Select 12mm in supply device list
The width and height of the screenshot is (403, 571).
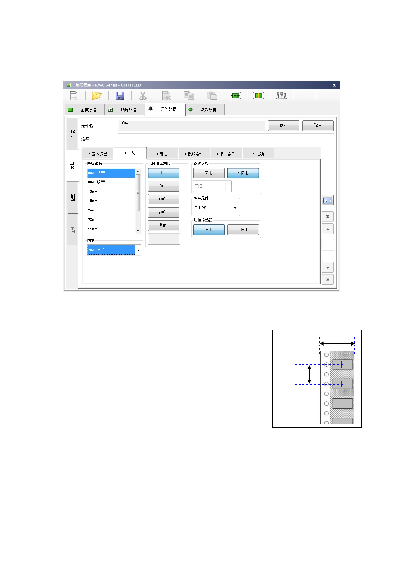111,192
